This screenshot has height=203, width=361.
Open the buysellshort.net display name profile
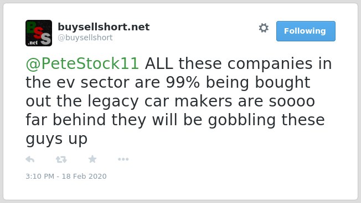(x=104, y=27)
